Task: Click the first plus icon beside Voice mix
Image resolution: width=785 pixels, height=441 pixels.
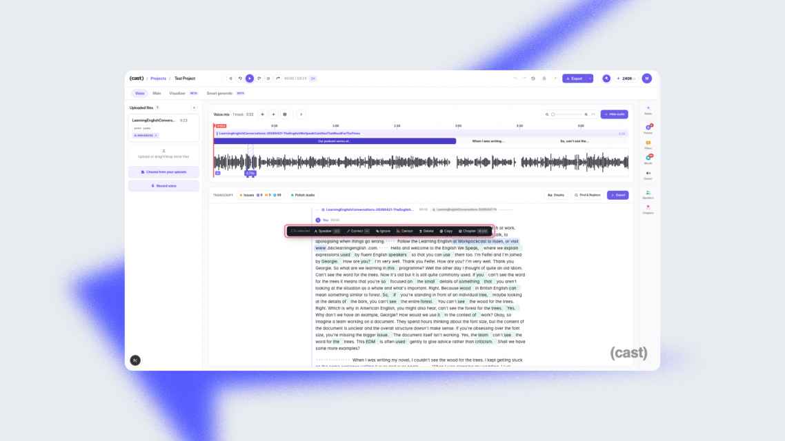Action: pyautogui.click(x=262, y=114)
